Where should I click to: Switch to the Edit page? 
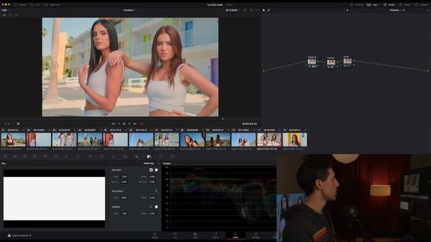point(195,235)
